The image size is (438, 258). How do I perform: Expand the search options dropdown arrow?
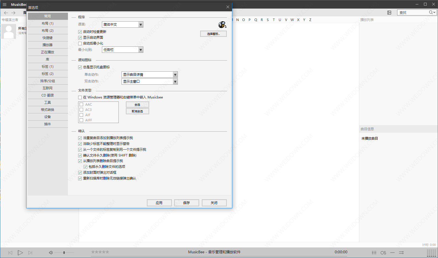pos(434,12)
